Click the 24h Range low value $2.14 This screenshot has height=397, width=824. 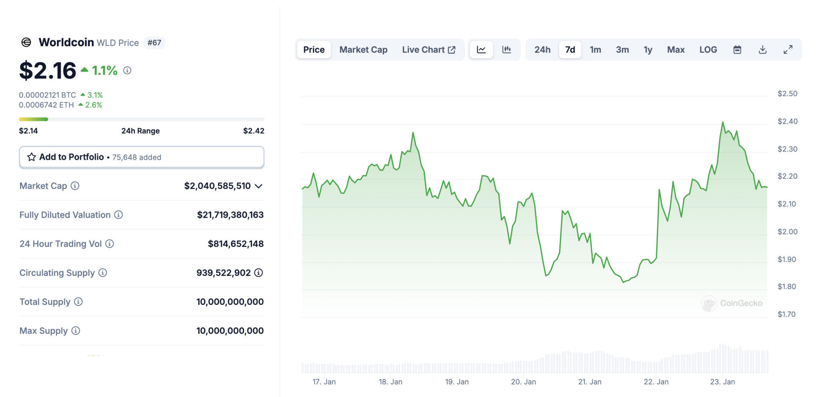click(x=28, y=131)
